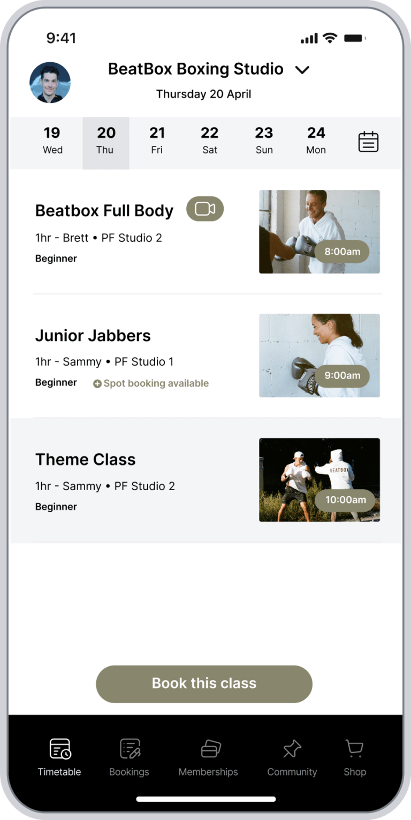Tap the plus icon for spot booking
The height and width of the screenshot is (820, 411).
coord(97,383)
